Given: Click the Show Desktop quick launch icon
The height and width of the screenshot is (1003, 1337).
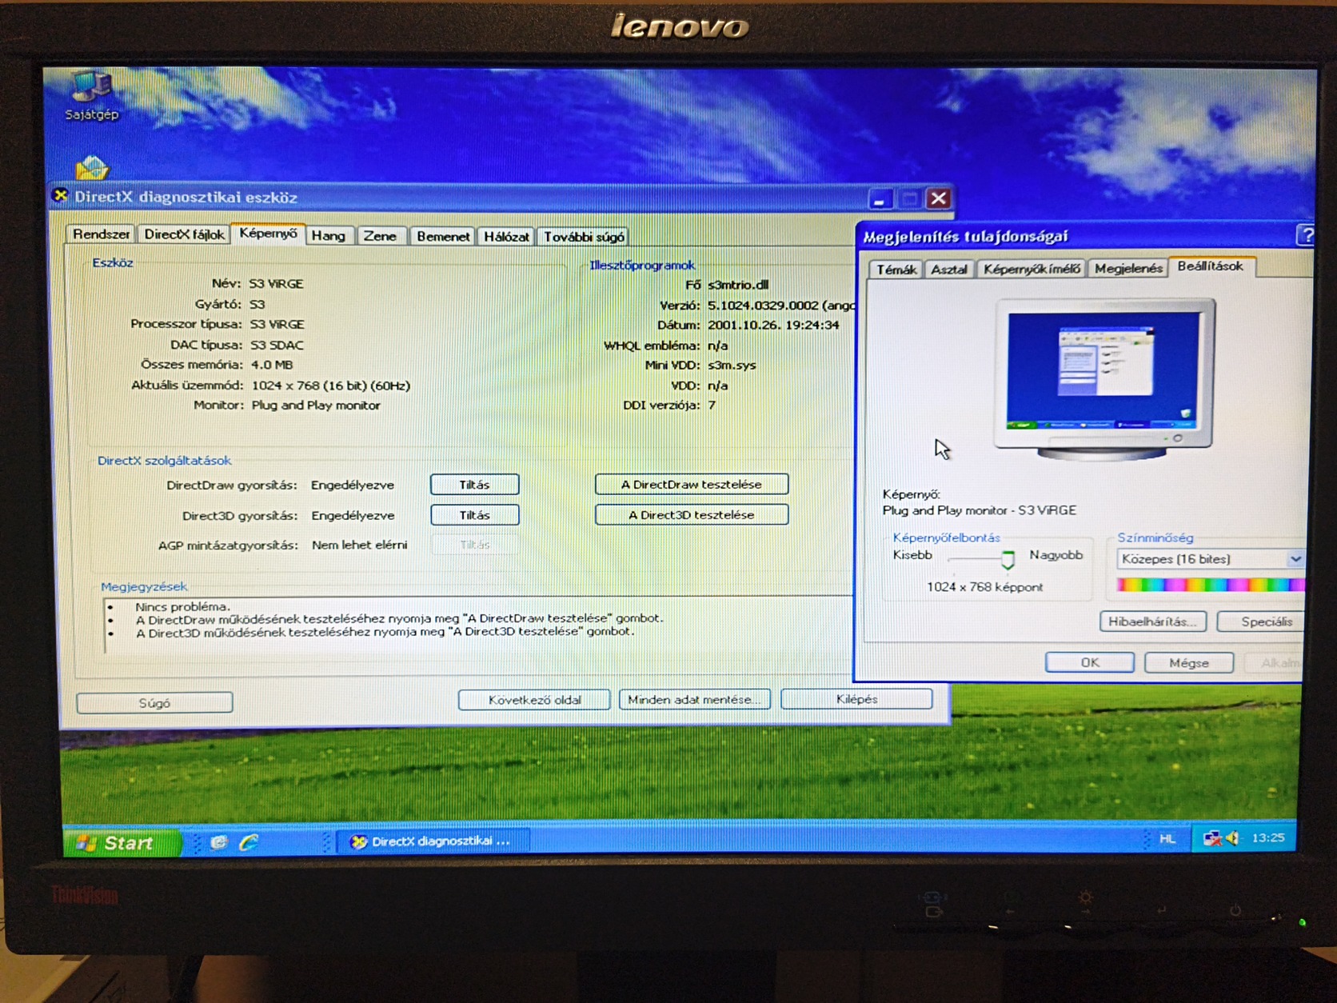Looking at the screenshot, I should pos(218,841).
